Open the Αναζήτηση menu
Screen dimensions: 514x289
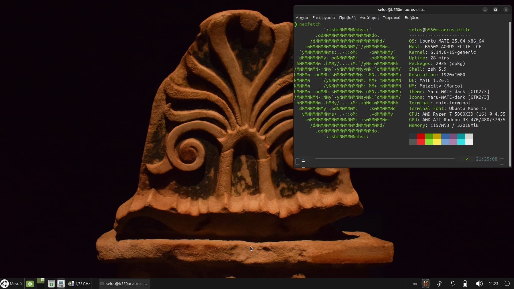click(369, 18)
